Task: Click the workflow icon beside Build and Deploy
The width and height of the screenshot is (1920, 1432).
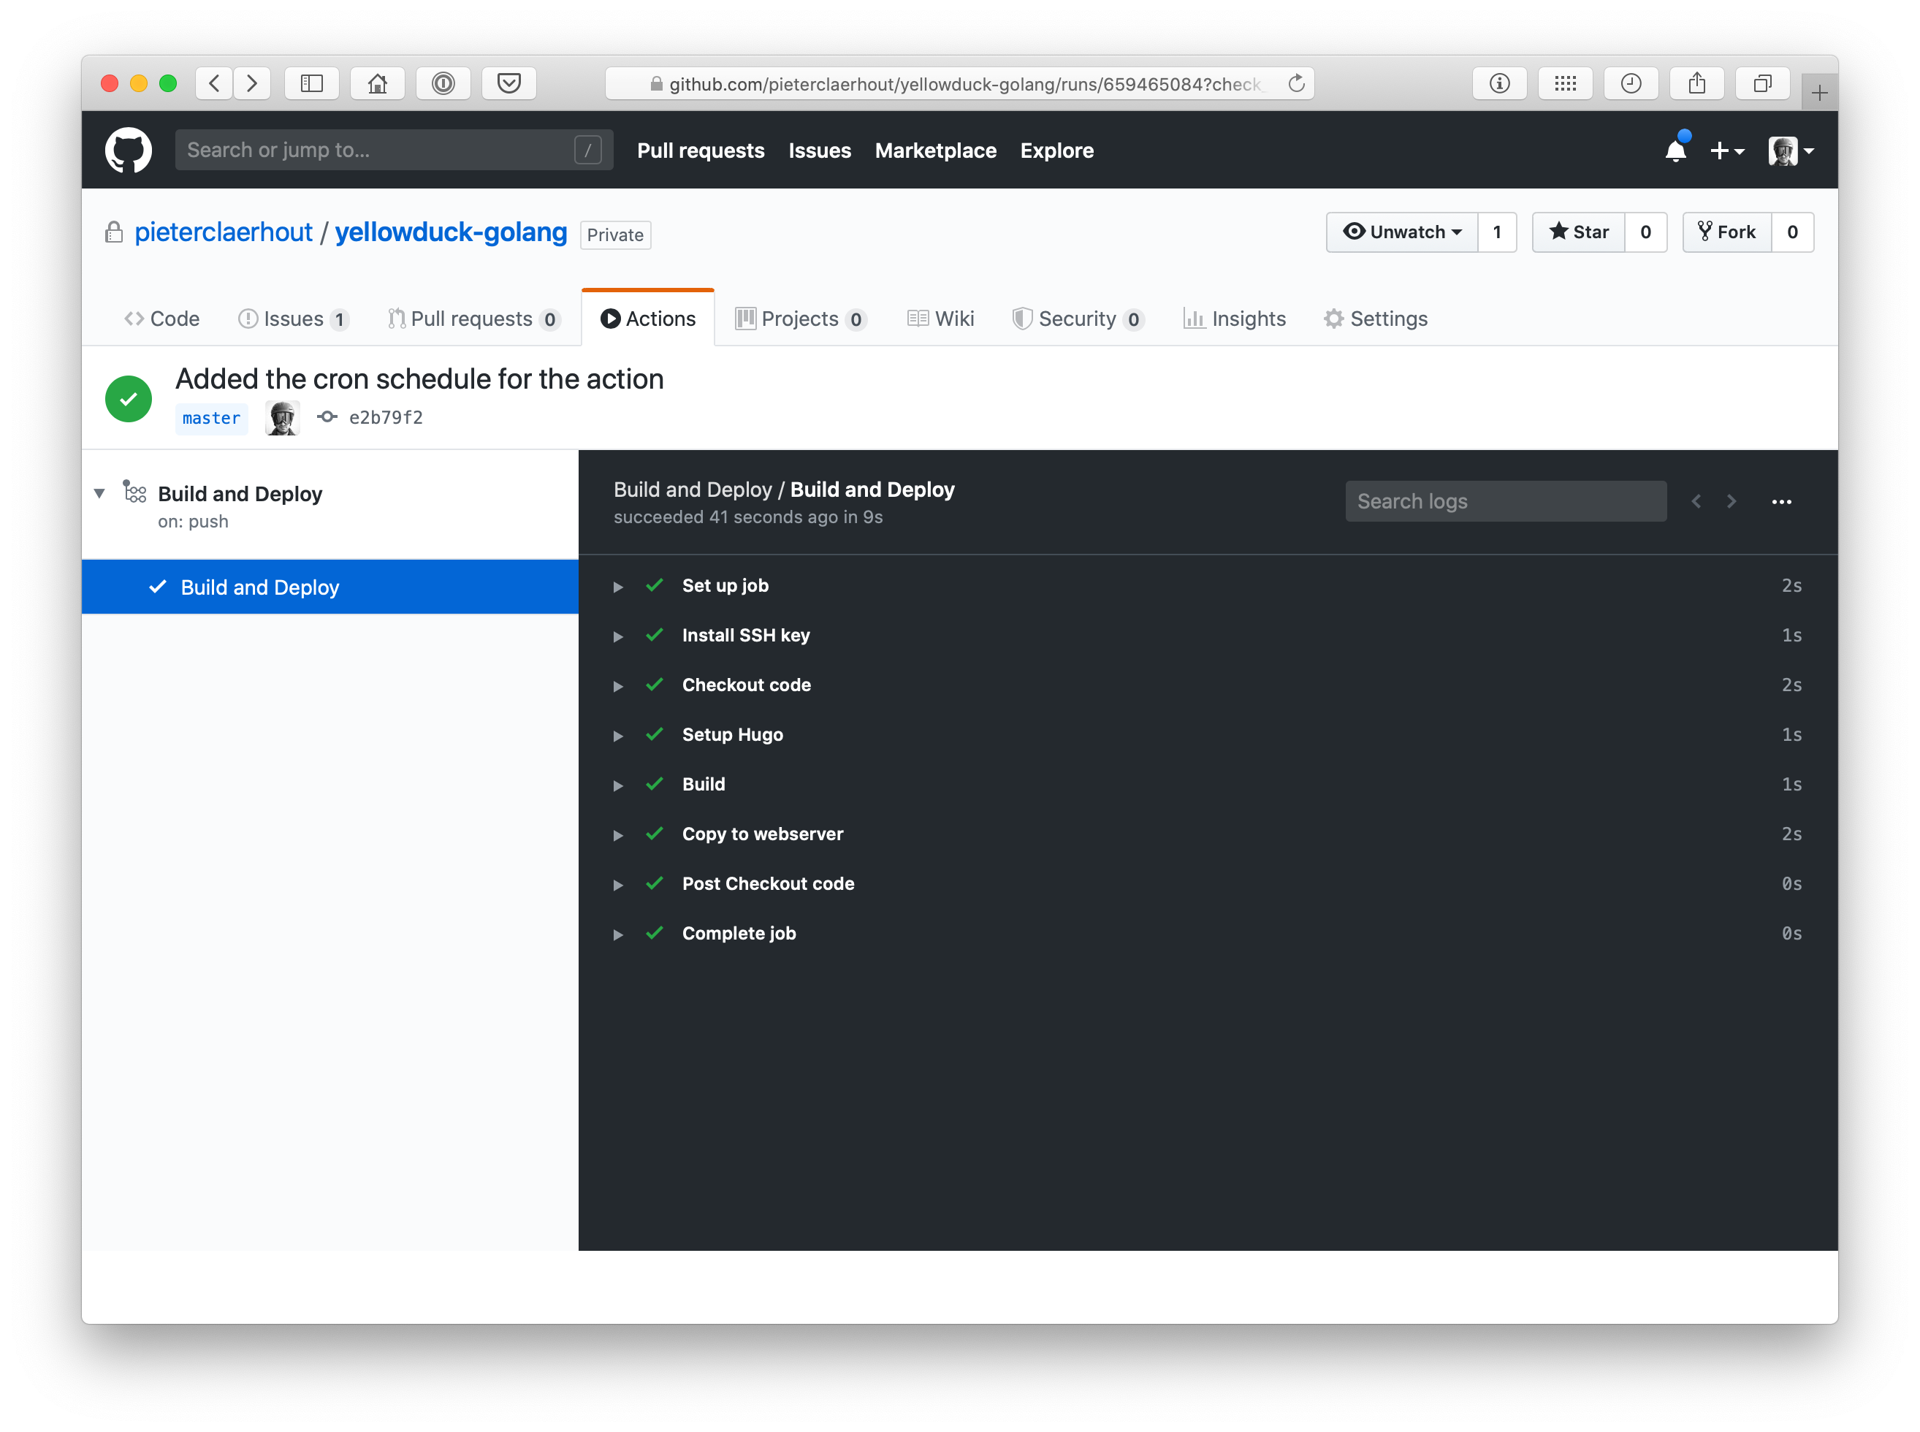Action: (134, 492)
